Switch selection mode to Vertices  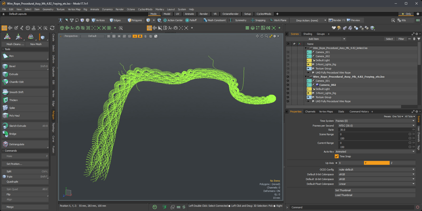pos(98,20)
